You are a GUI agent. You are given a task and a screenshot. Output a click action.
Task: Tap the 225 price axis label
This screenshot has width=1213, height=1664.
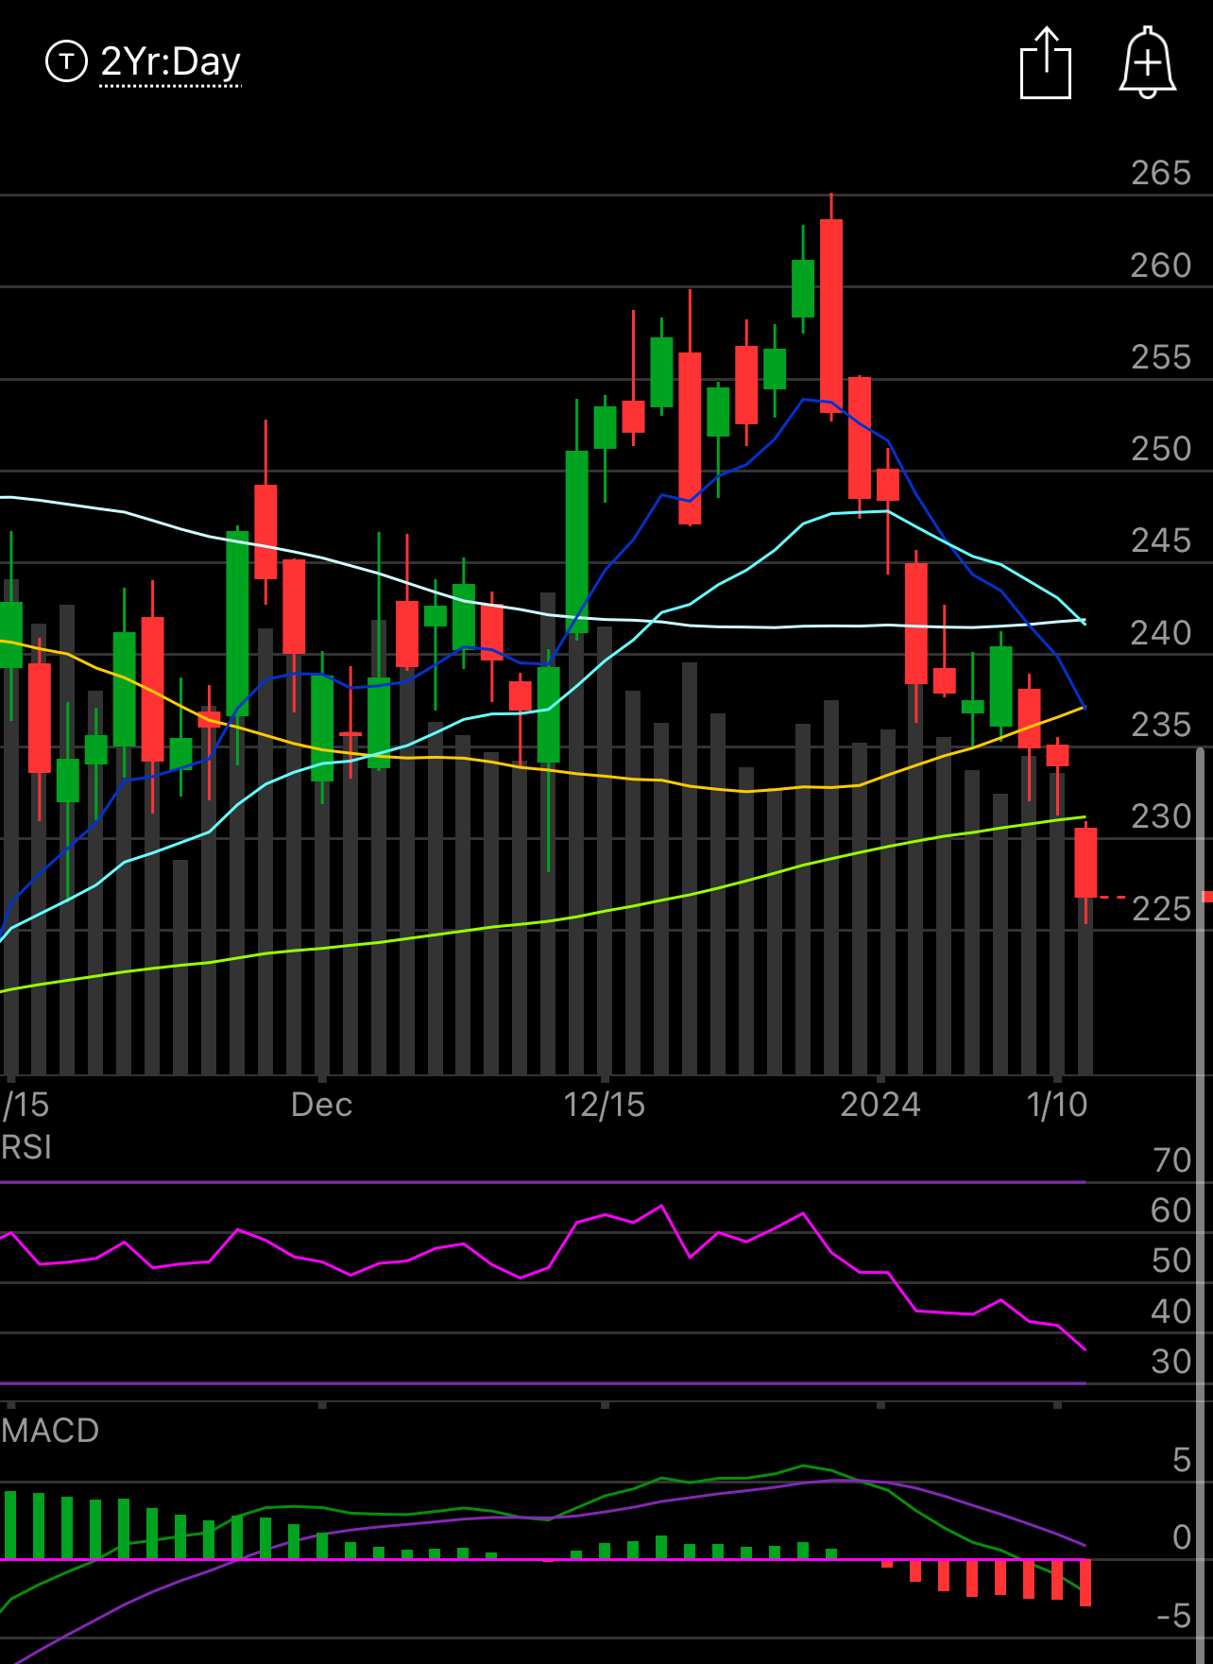[1161, 909]
